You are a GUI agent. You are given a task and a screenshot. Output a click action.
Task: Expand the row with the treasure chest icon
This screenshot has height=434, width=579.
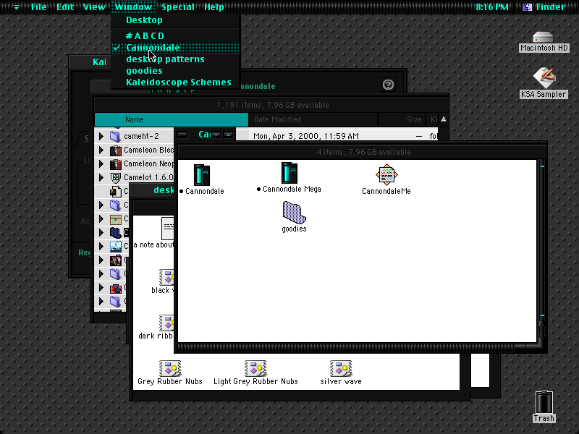(x=101, y=219)
